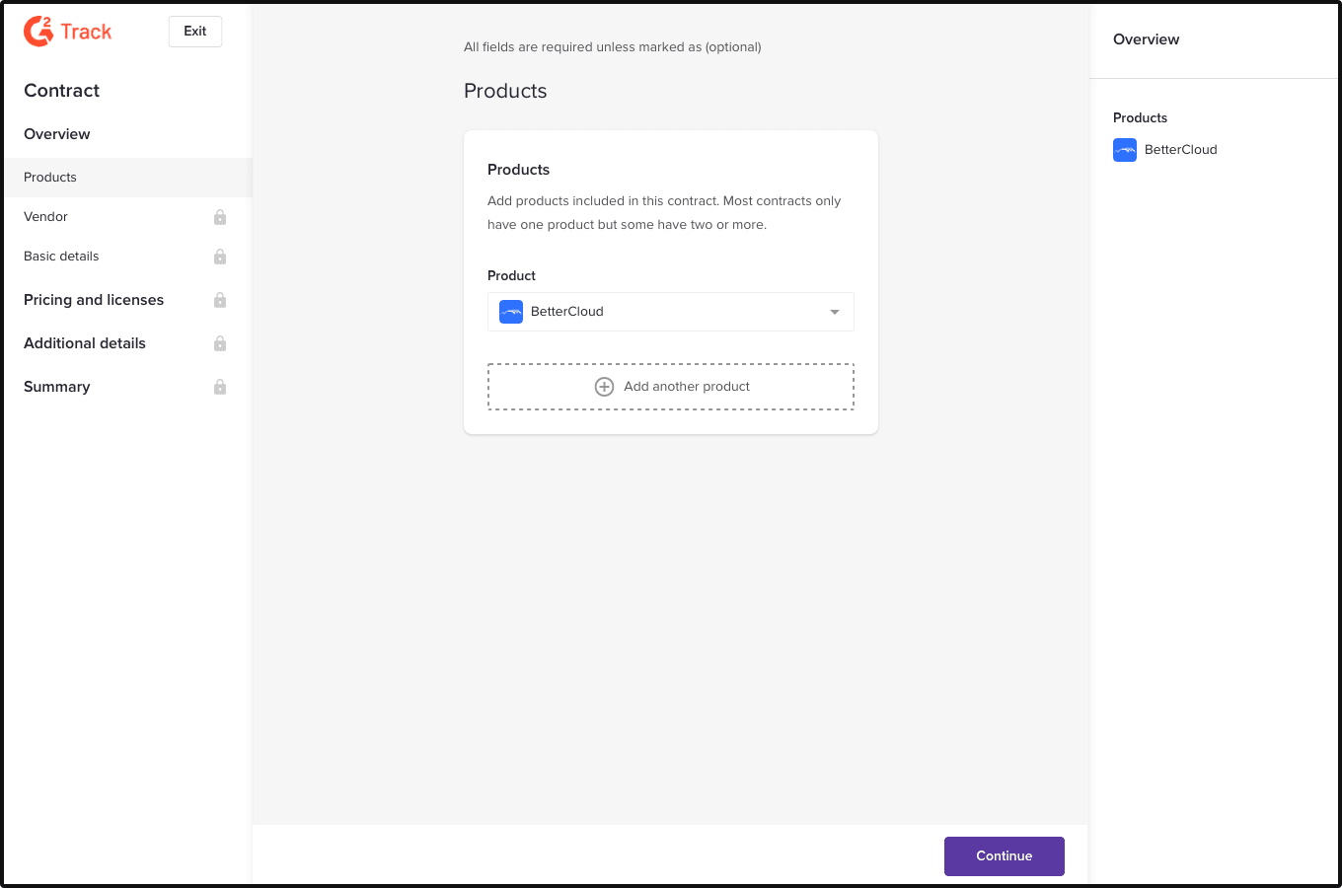Click the Products label in the right panel
Image resolution: width=1342 pixels, height=888 pixels.
click(1141, 117)
